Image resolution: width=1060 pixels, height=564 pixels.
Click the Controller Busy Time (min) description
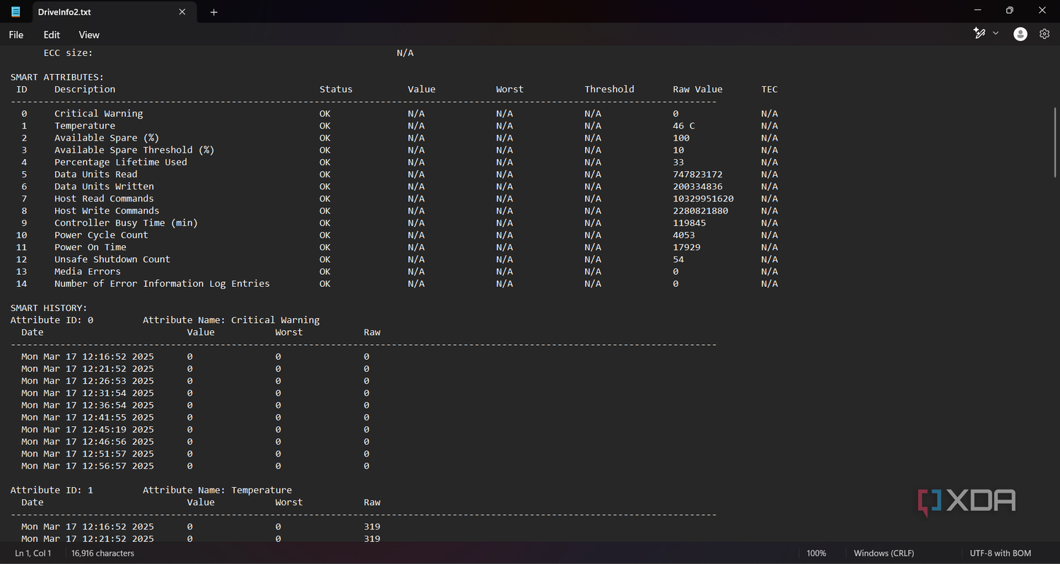coord(126,223)
